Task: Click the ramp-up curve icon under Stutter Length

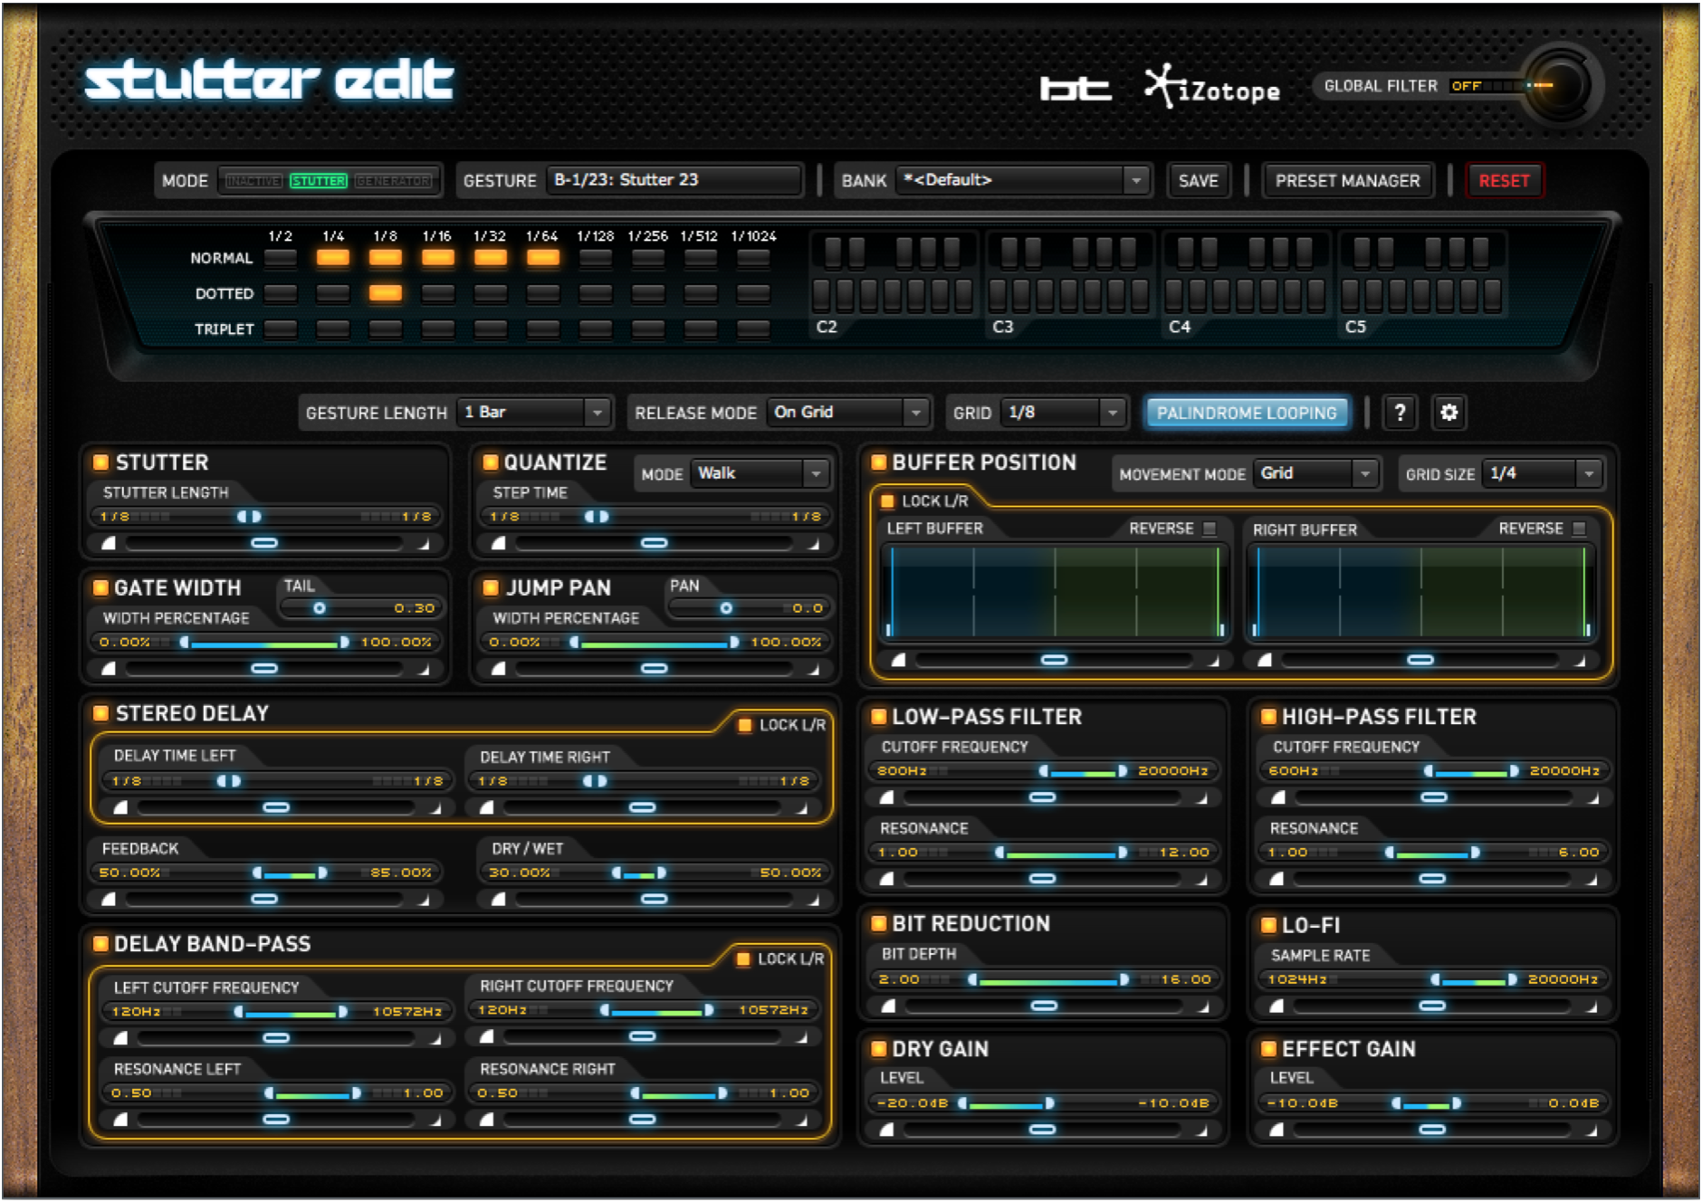Action: 109,543
